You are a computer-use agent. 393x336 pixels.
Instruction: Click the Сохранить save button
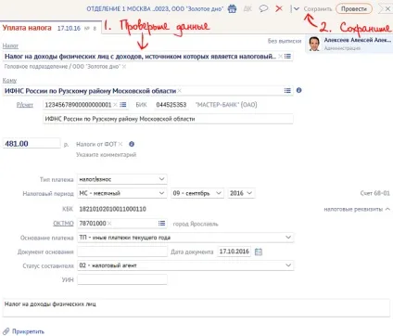(x=318, y=8)
